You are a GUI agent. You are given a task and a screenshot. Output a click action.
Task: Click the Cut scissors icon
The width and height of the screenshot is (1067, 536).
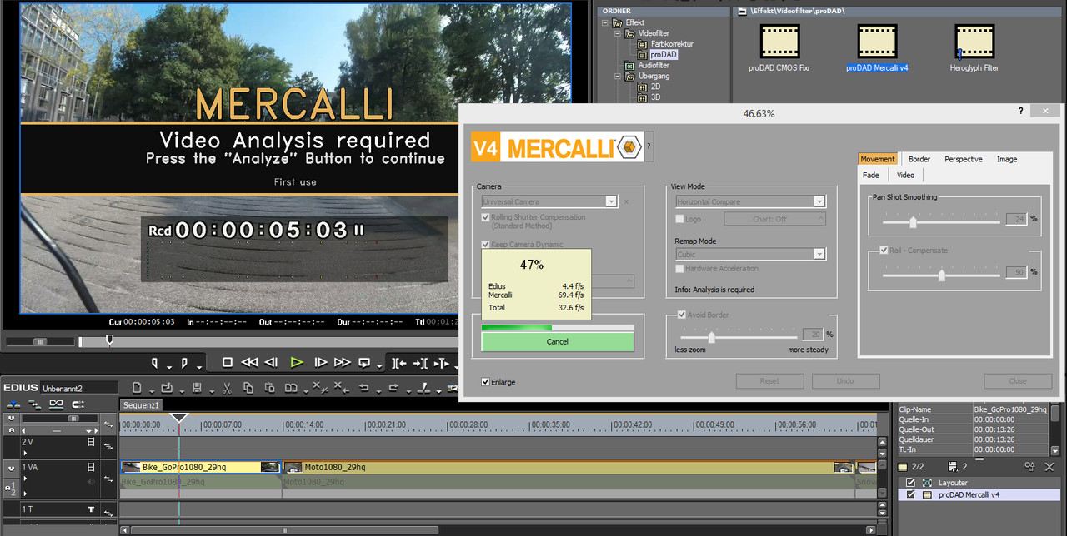click(225, 388)
